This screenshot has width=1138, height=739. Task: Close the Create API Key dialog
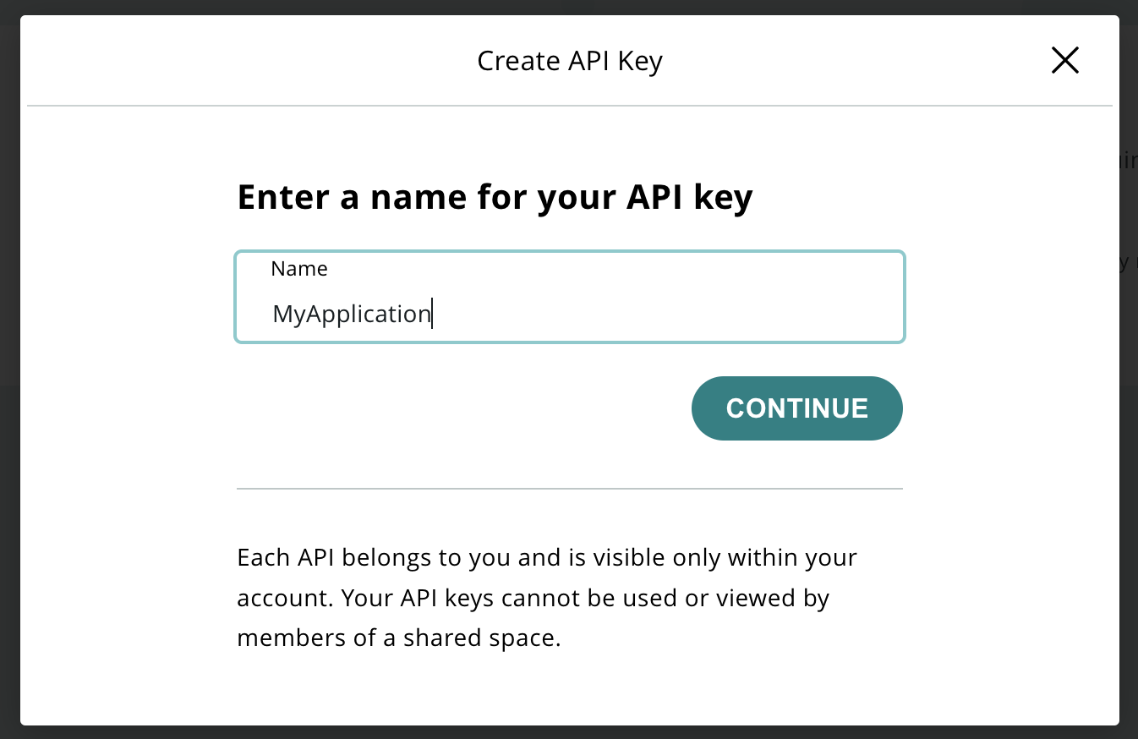click(1064, 60)
